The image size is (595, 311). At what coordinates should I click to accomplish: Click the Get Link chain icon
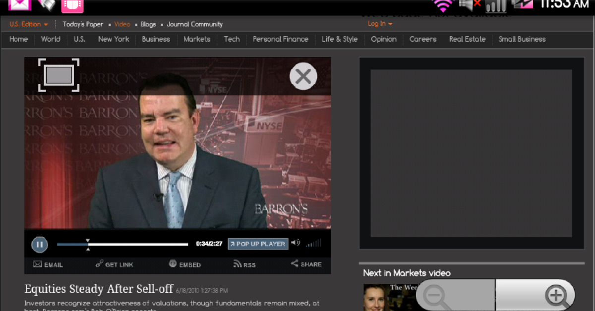(x=99, y=264)
